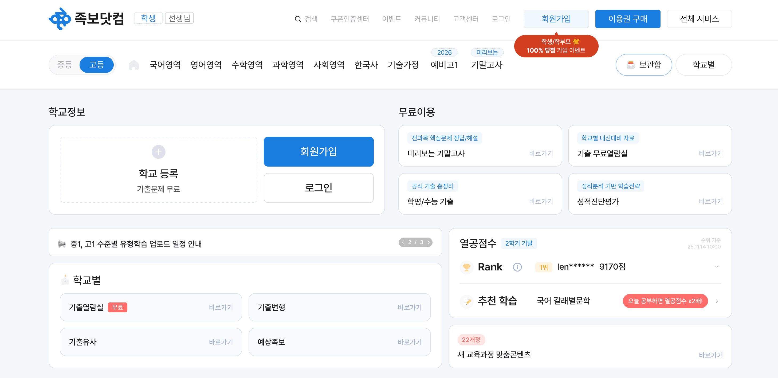Open 예비고1 menu

(x=444, y=65)
